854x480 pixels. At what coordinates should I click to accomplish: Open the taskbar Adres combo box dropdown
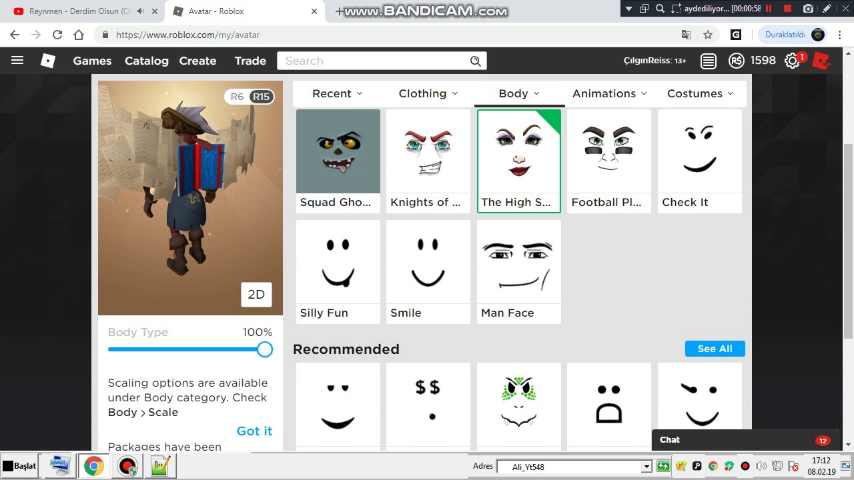pos(647,467)
